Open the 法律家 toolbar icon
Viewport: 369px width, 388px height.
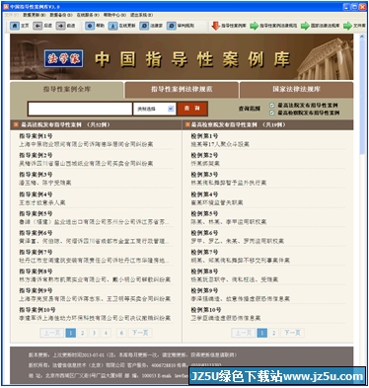coord(144,26)
